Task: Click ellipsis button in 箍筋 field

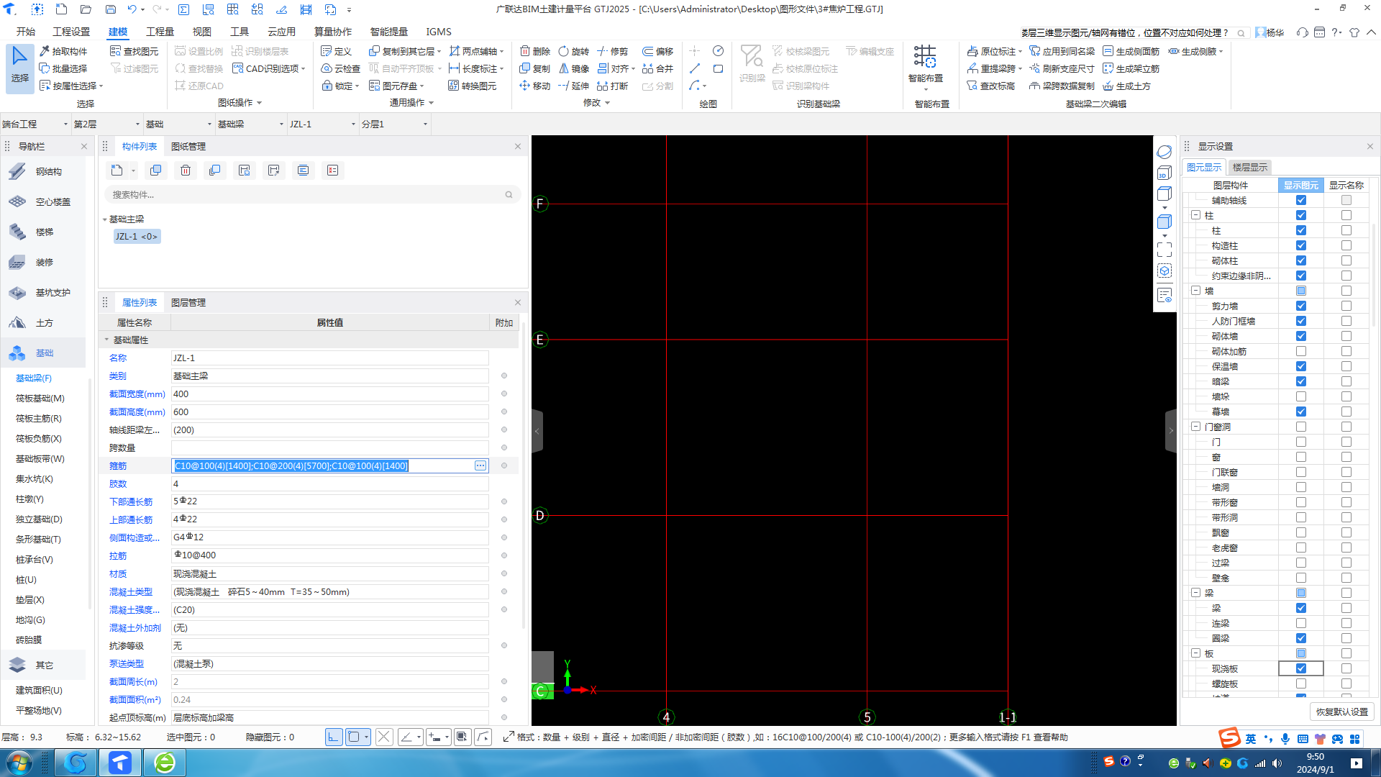Action: (x=480, y=465)
